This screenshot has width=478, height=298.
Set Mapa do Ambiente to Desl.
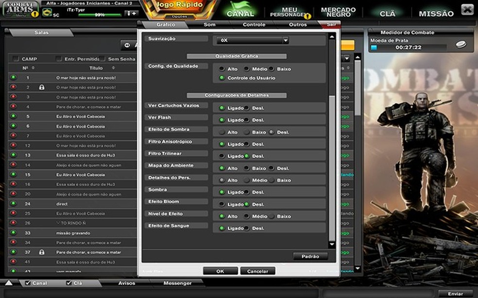(x=272, y=168)
